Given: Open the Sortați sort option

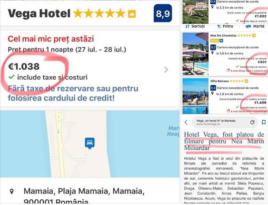Looking at the screenshot, I should (x=195, y=26).
